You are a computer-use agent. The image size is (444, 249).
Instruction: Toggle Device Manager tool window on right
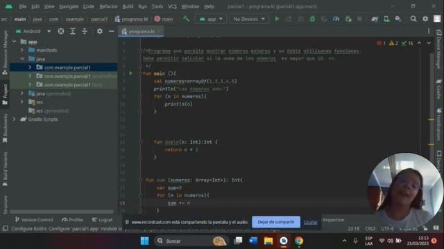coord(439,49)
